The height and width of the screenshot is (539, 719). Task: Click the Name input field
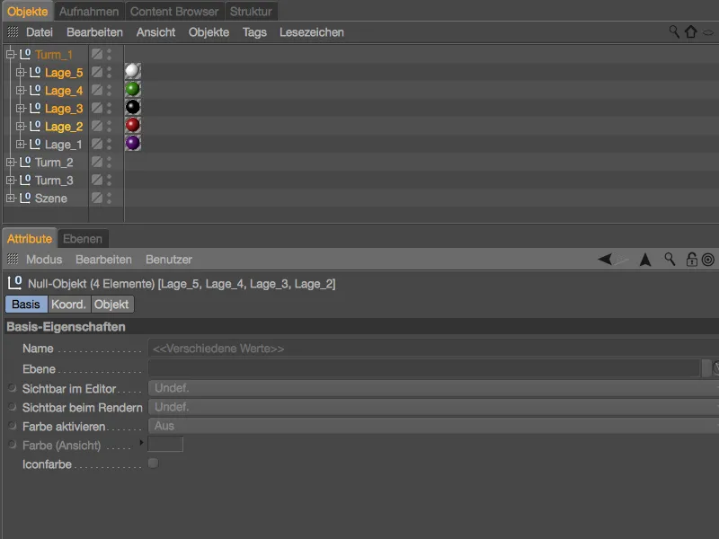click(x=433, y=349)
